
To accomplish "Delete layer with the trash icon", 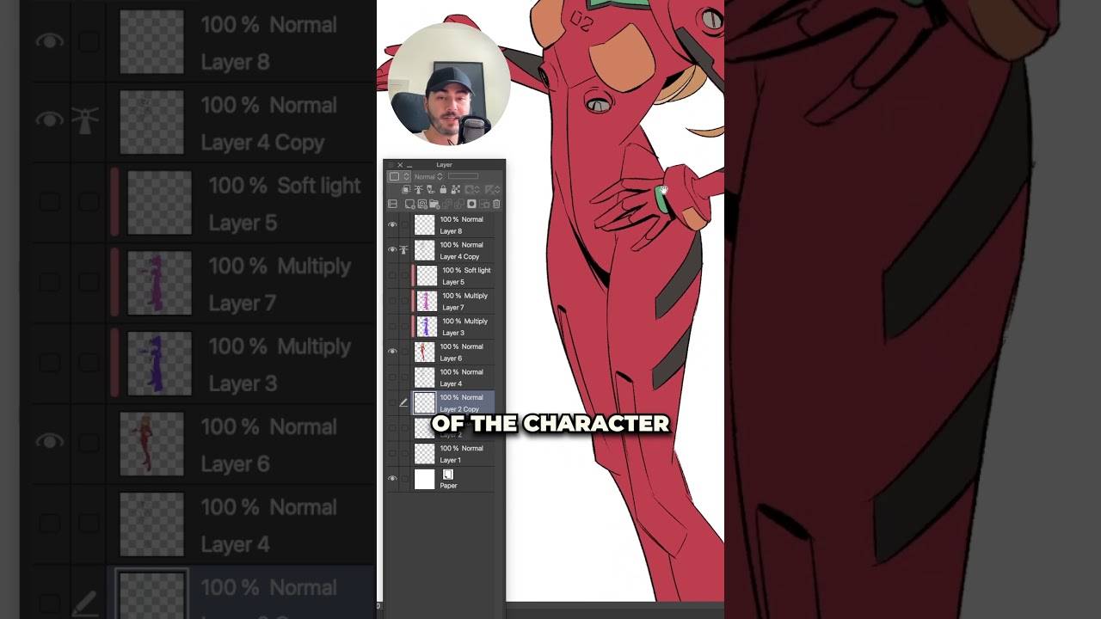I will (x=496, y=205).
